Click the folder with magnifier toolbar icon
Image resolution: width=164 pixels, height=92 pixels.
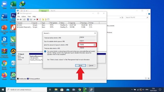pyautogui.click(x=46, y=19)
